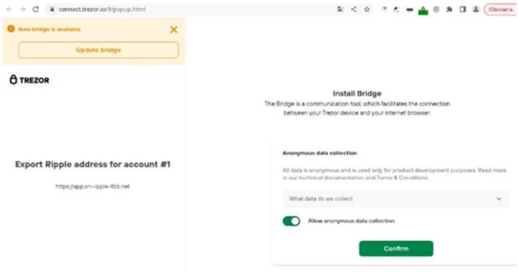Toggle Allow anonymous data collection switch
518x272 pixels.
pos(292,221)
